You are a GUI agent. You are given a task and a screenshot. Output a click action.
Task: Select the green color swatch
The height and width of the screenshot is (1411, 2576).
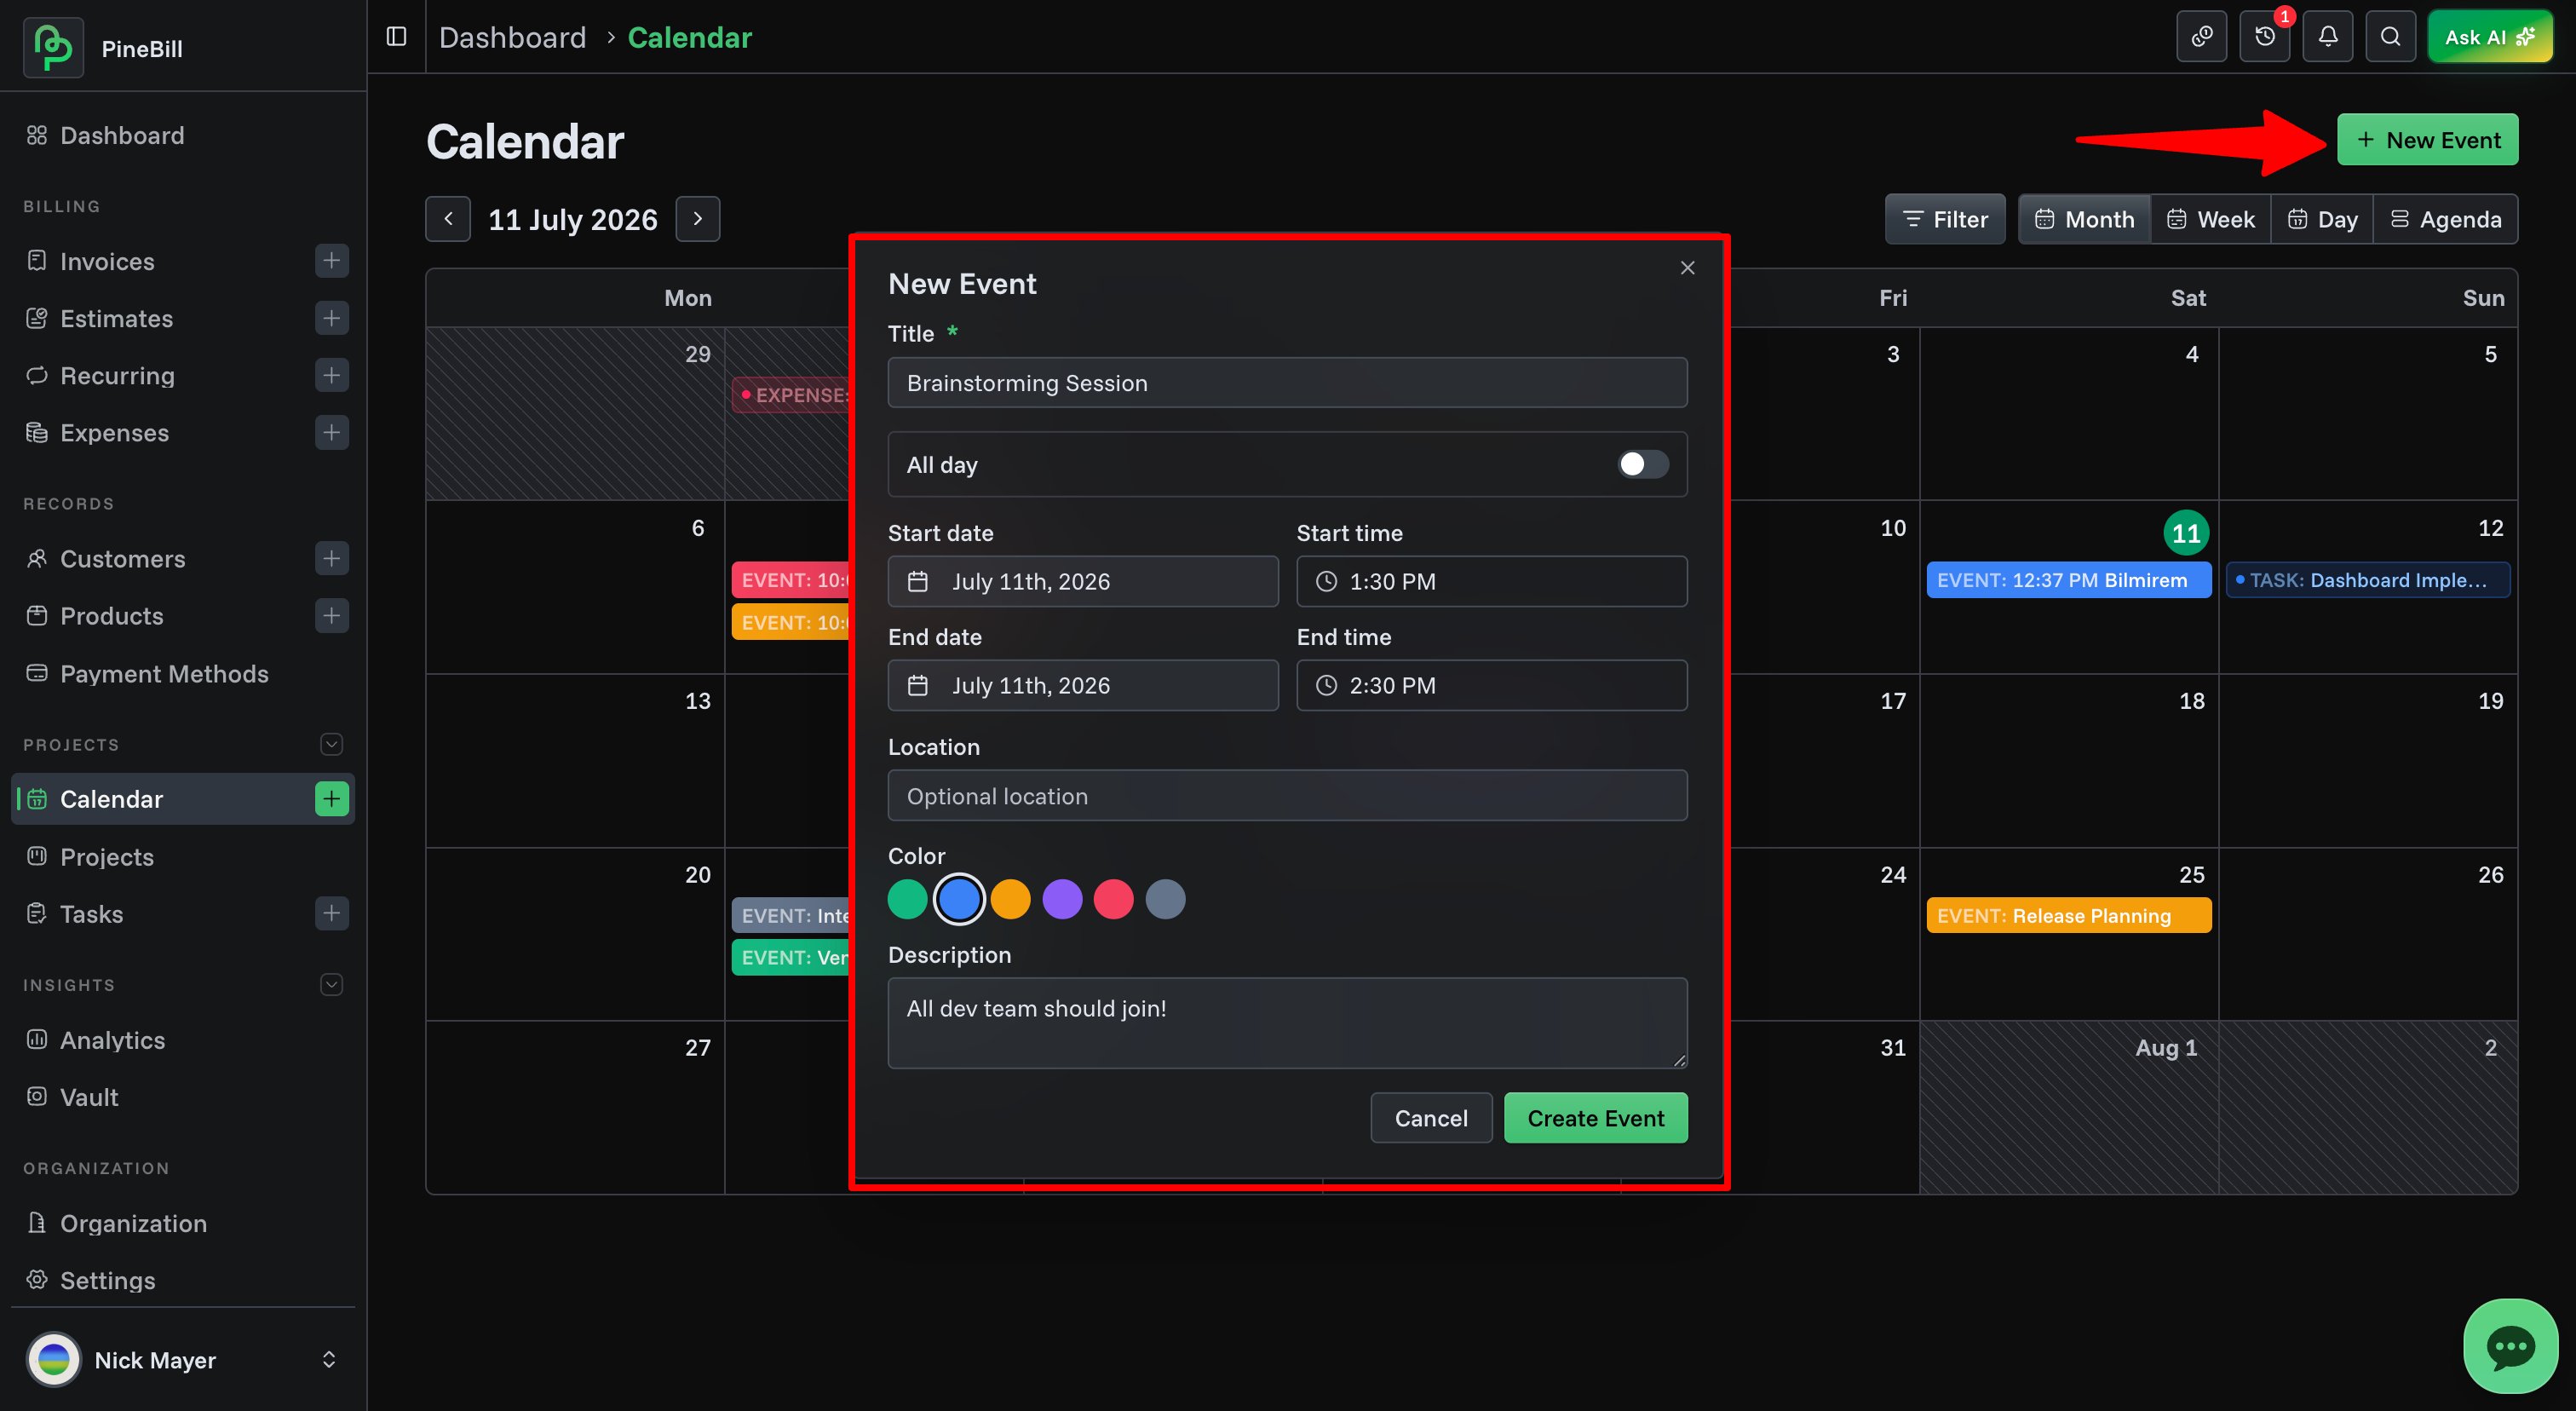click(x=907, y=899)
